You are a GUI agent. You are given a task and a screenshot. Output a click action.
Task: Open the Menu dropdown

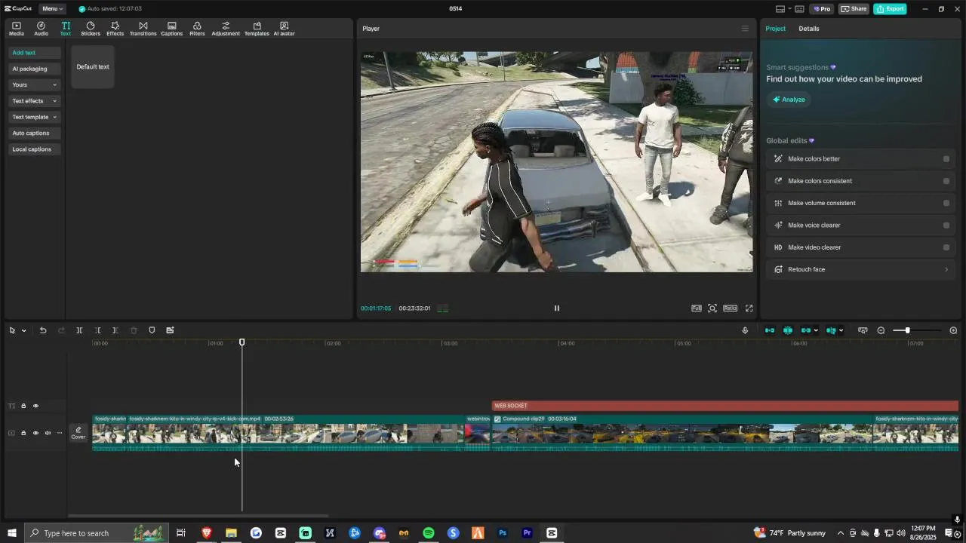[52, 9]
